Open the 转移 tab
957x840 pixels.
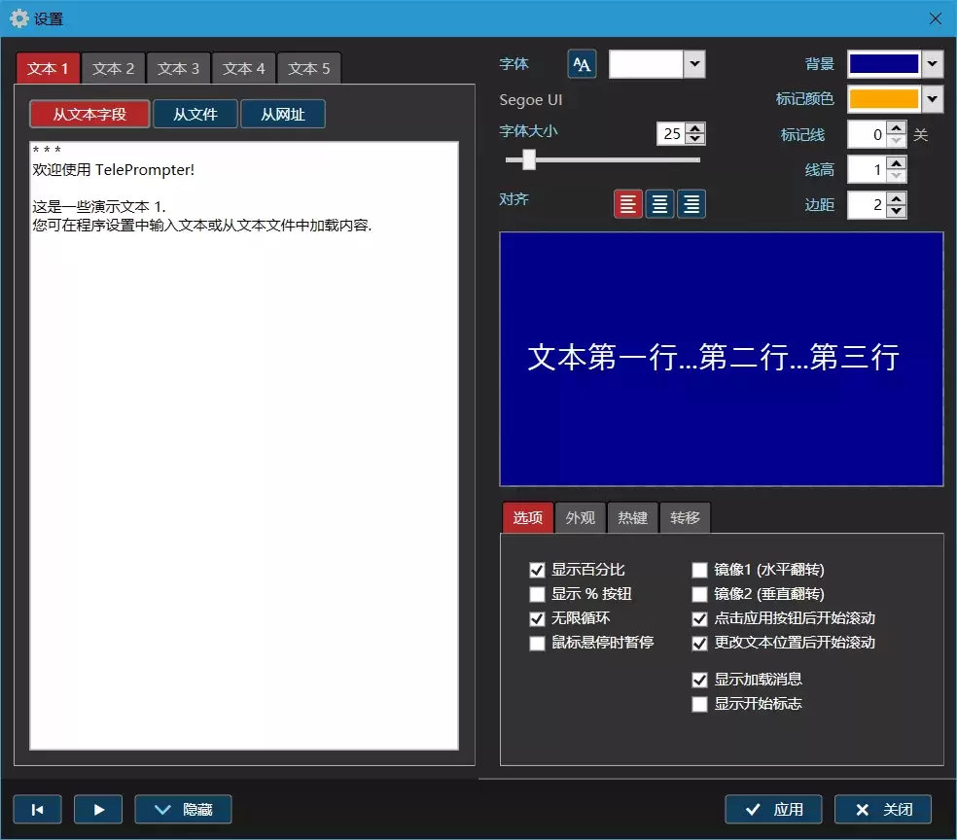click(x=685, y=518)
